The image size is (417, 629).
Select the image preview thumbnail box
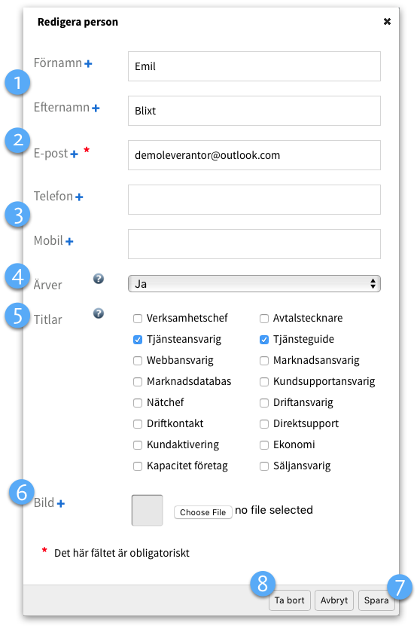147,510
